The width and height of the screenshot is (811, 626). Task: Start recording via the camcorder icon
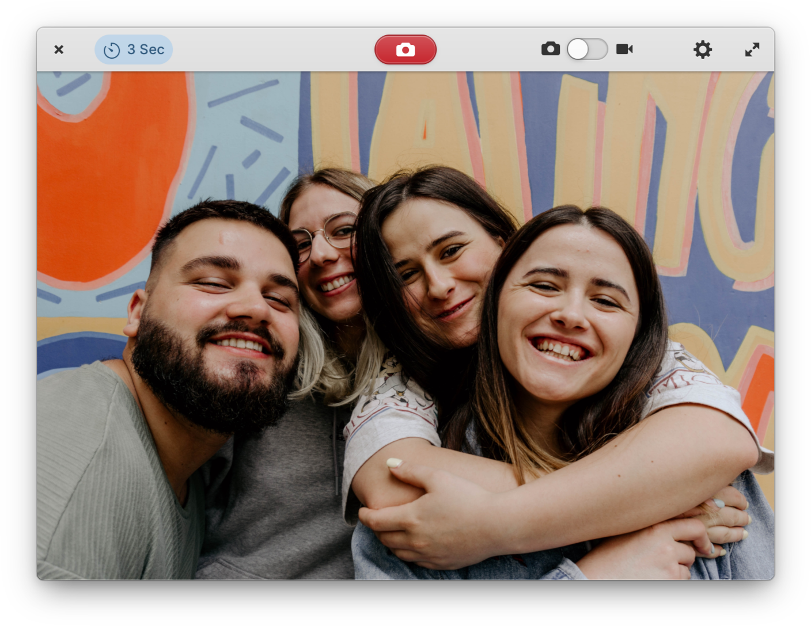pyautogui.click(x=626, y=49)
